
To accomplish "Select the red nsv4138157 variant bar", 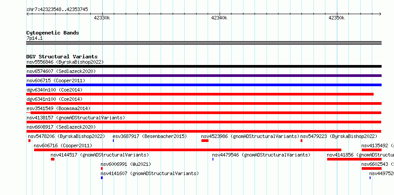I will click(204, 122).
